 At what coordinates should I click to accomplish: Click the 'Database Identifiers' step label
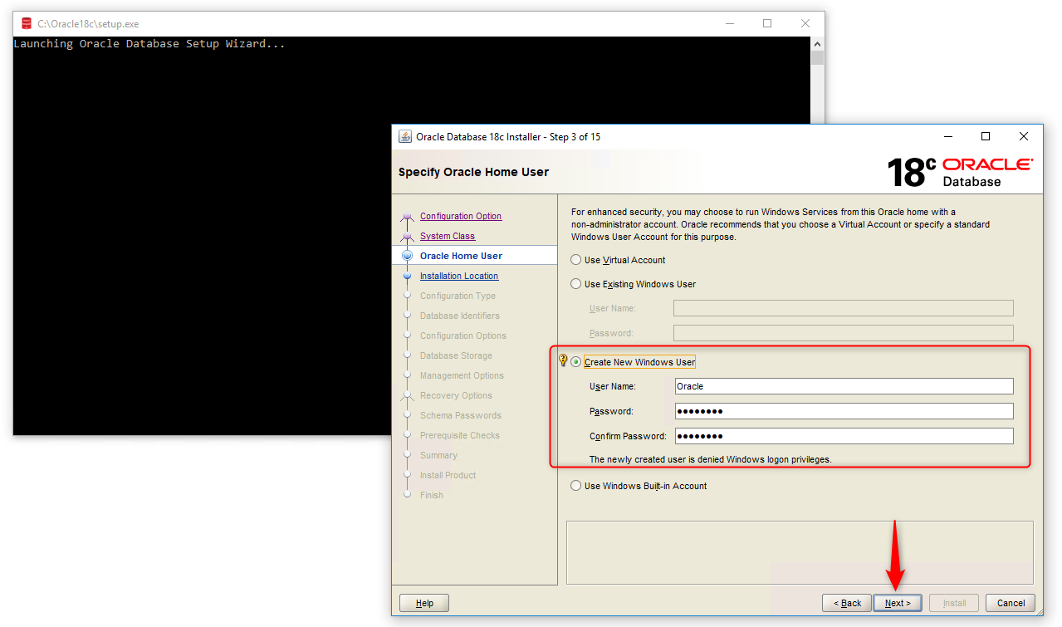pyautogui.click(x=460, y=316)
